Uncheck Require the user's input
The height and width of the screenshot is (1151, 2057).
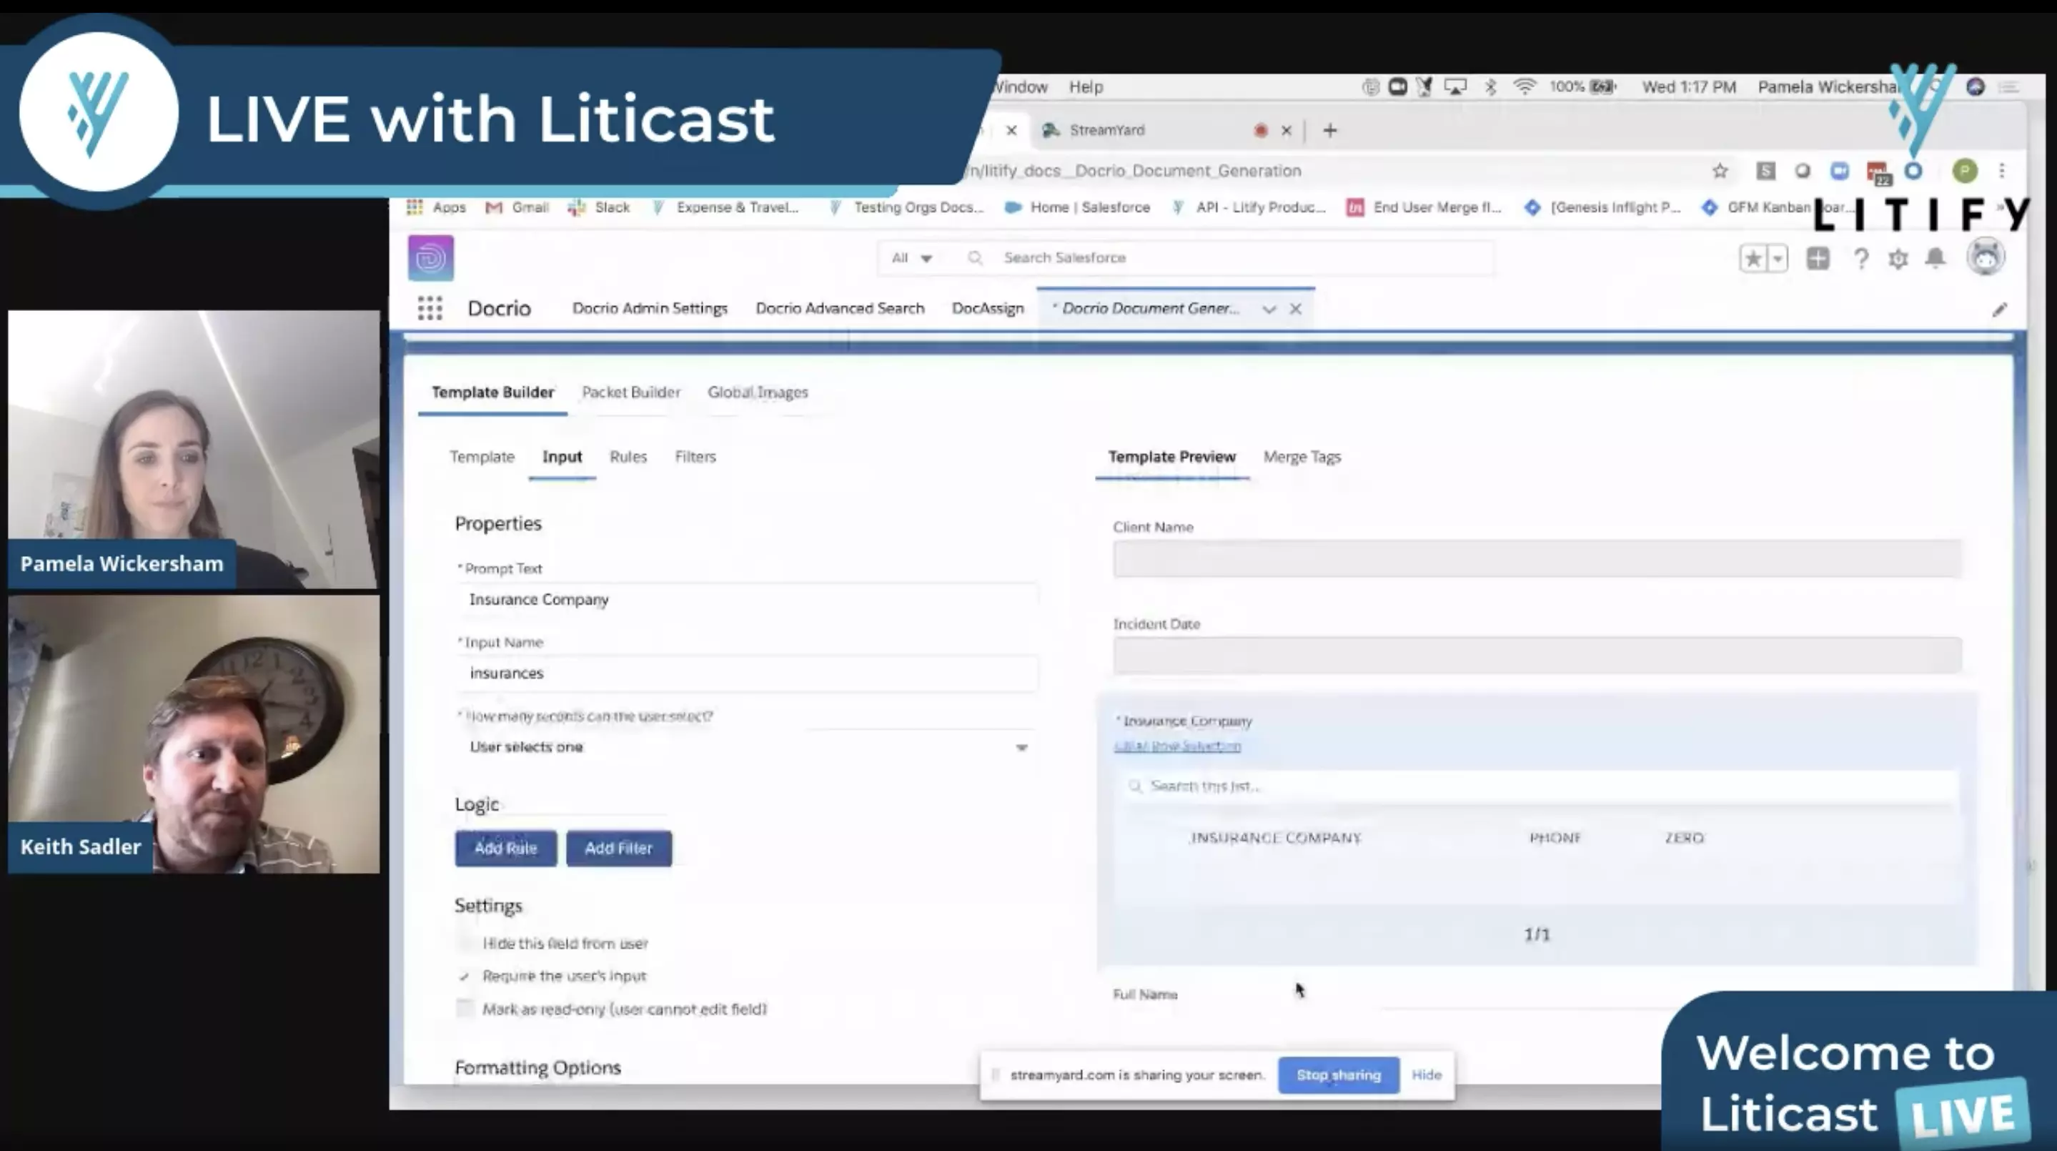click(x=464, y=975)
